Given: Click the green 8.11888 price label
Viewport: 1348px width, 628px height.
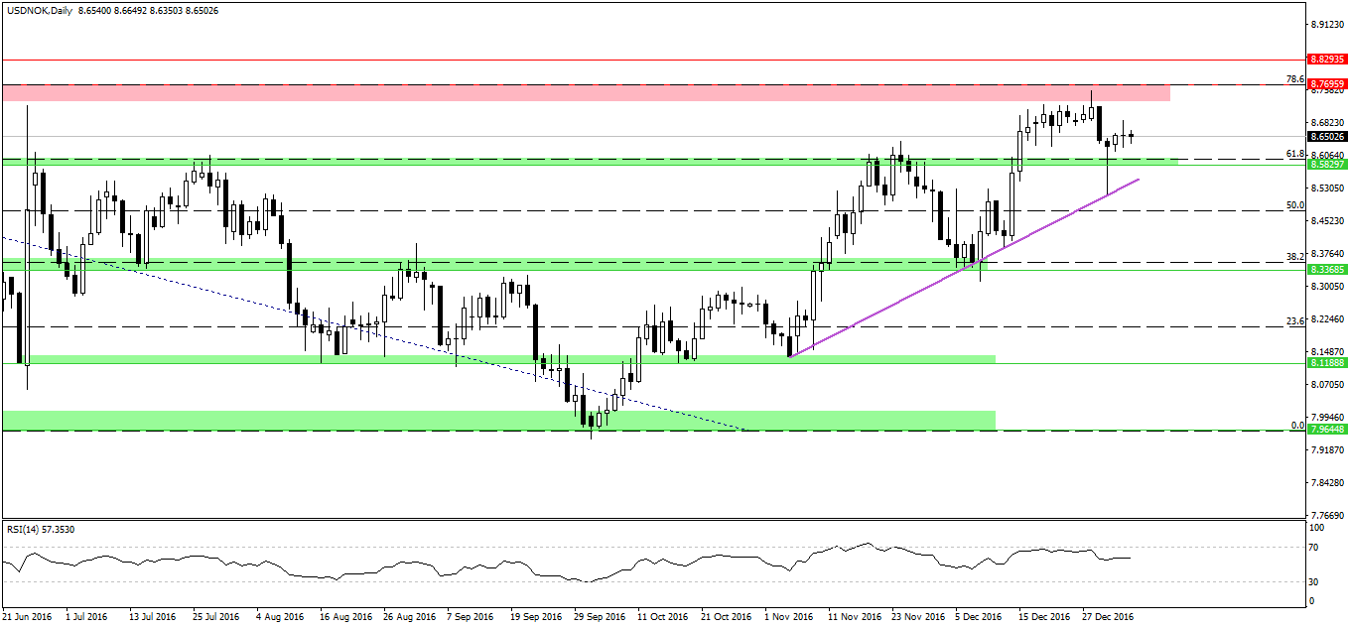Looking at the screenshot, I should coord(1326,363).
